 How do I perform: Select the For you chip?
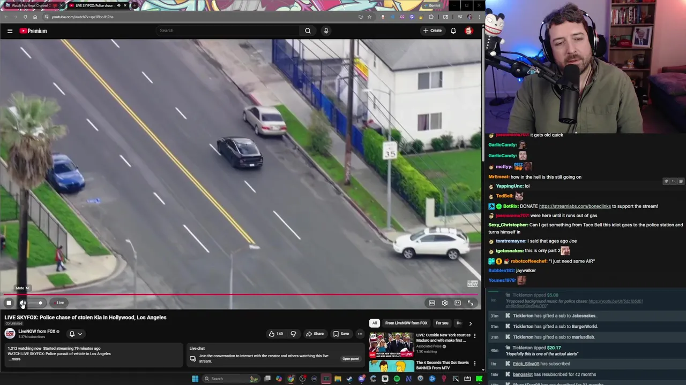pyautogui.click(x=442, y=323)
